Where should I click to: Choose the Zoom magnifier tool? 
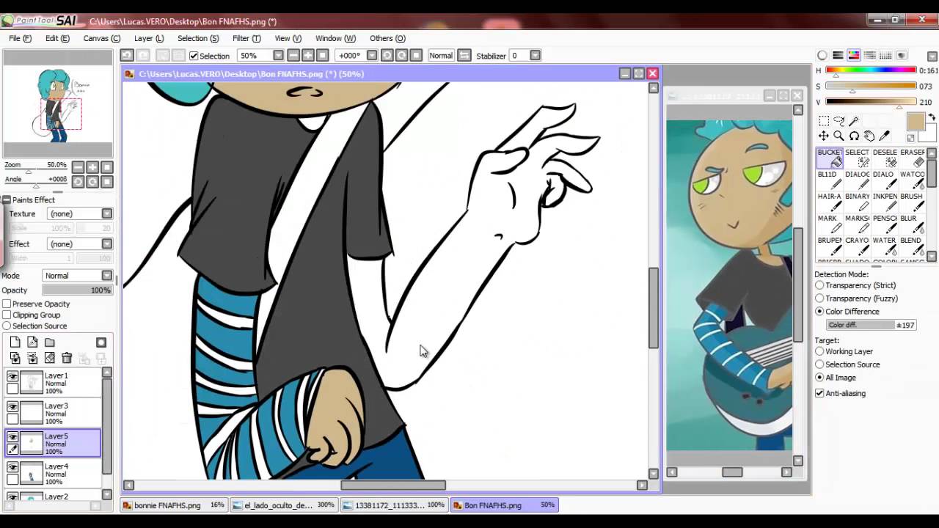point(838,136)
